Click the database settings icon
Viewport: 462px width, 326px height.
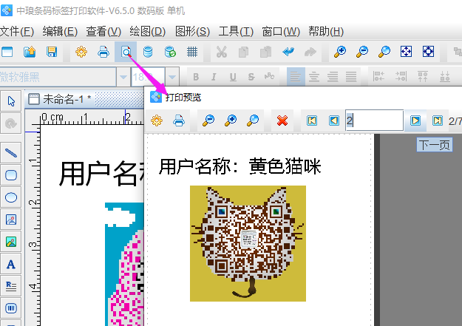[x=148, y=52]
